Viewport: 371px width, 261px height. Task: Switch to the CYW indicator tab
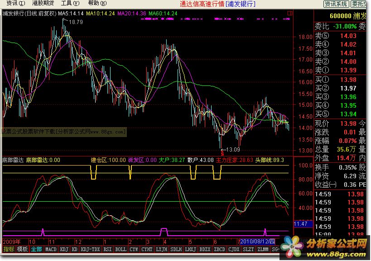pos(134,249)
